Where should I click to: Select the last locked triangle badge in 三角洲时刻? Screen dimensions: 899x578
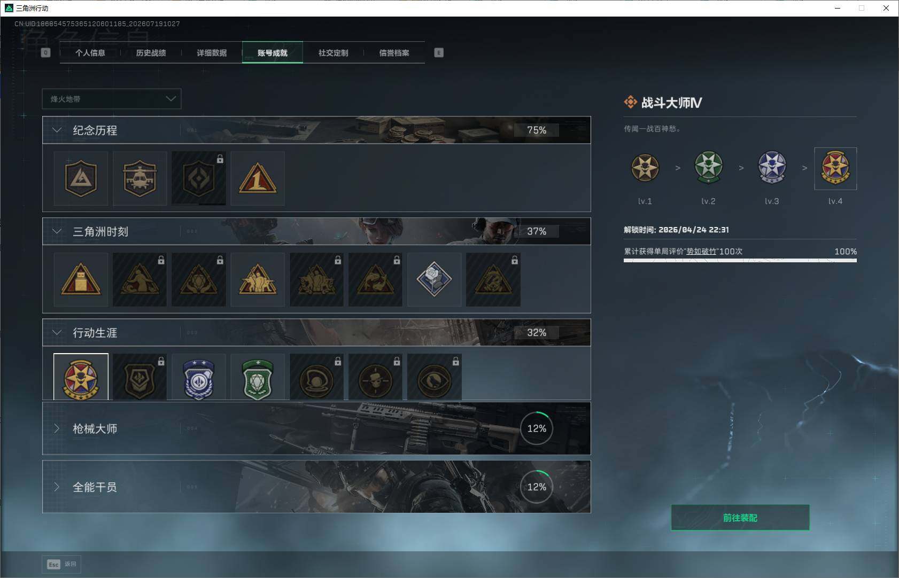[493, 280]
